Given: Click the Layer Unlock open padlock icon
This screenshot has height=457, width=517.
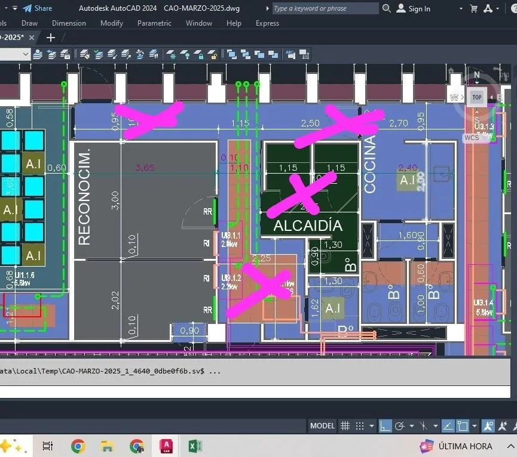Looking at the screenshot, I should pos(212,54).
